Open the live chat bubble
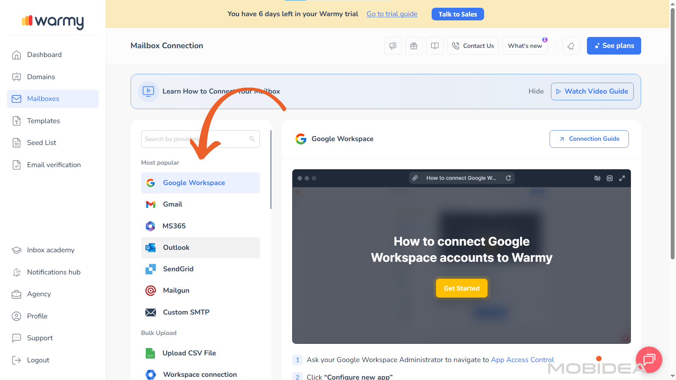 pyautogui.click(x=649, y=360)
